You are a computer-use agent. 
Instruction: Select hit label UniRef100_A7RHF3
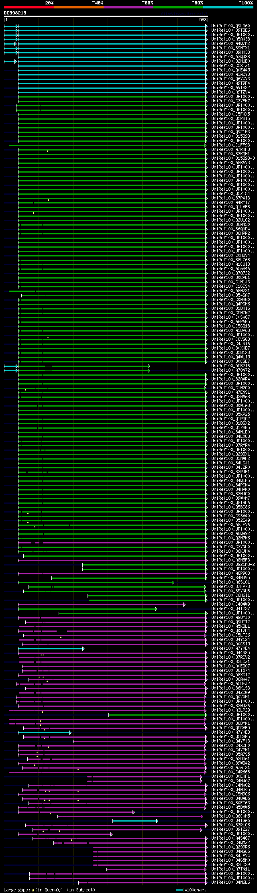coord(230,150)
